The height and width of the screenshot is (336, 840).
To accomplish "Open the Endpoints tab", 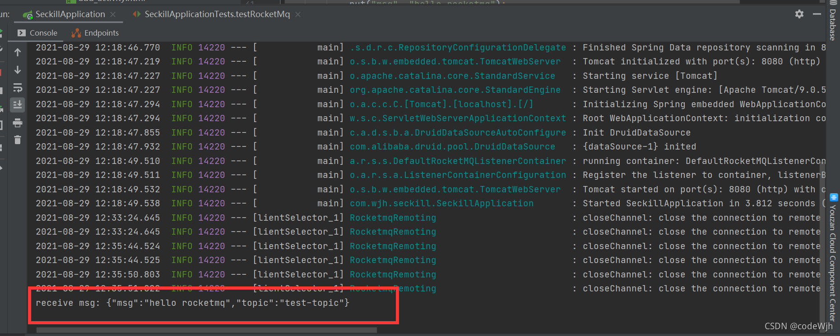I will [x=95, y=33].
